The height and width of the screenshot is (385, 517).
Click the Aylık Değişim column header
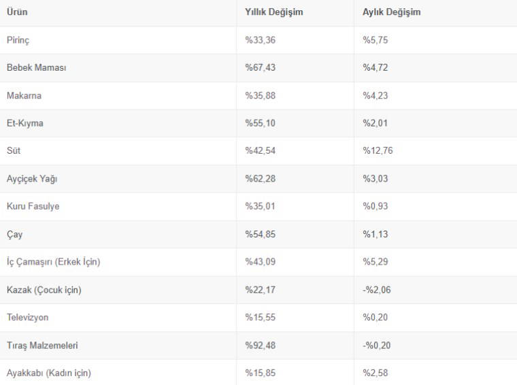tap(391, 12)
